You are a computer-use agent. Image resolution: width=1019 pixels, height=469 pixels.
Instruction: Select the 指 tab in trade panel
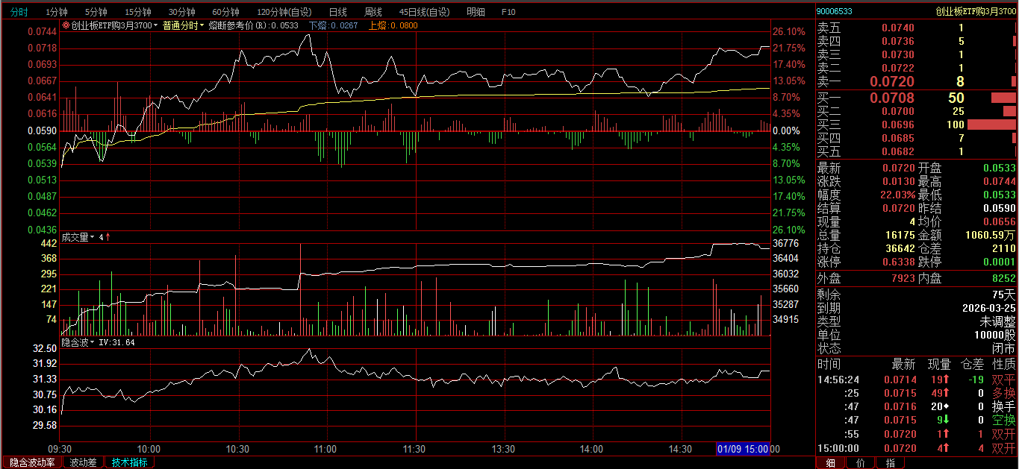coord(890,463)
